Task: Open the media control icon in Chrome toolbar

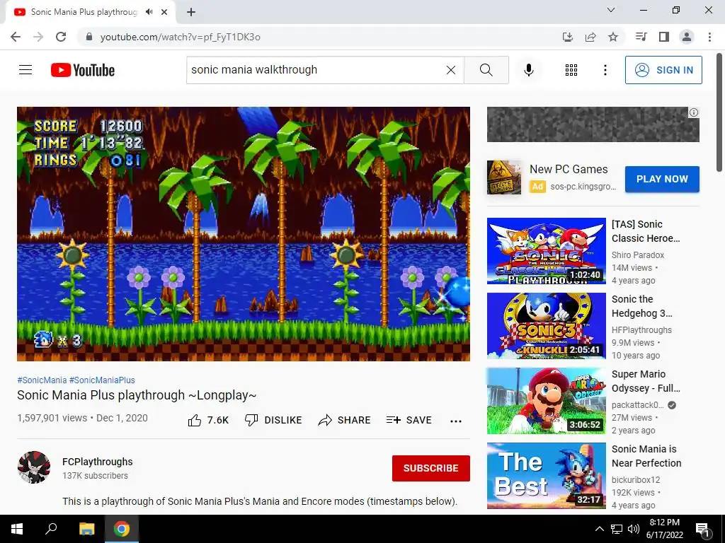Action: [x=641, y=37]
